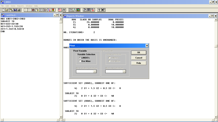Select LINDO's variable selection radio button

[80, 58]
